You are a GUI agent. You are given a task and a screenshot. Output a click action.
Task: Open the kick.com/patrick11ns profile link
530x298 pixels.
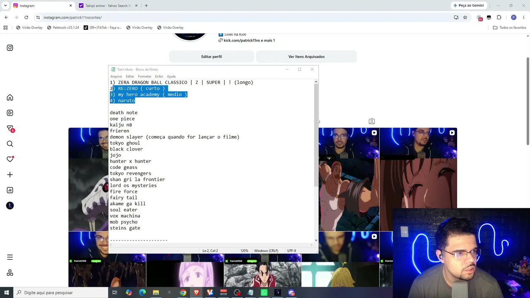[249, 41]
